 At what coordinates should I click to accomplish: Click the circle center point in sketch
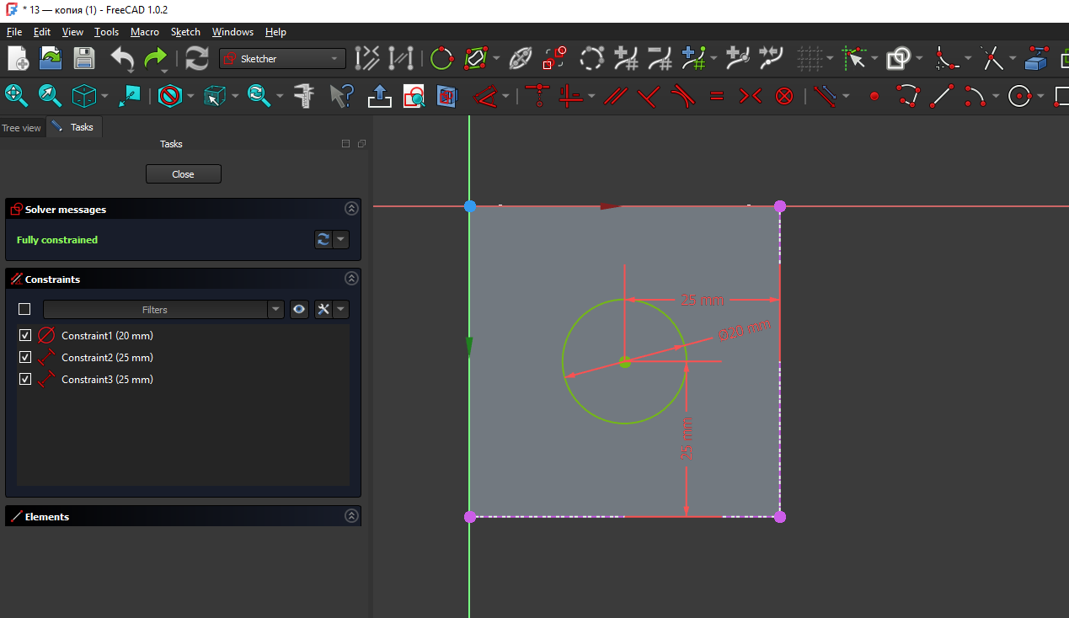[x=624, y=362]
